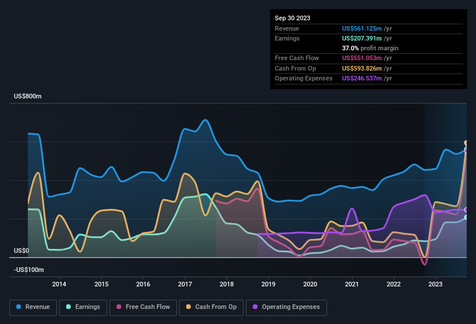Click the 2022 x-axis label

coord(394,284)
